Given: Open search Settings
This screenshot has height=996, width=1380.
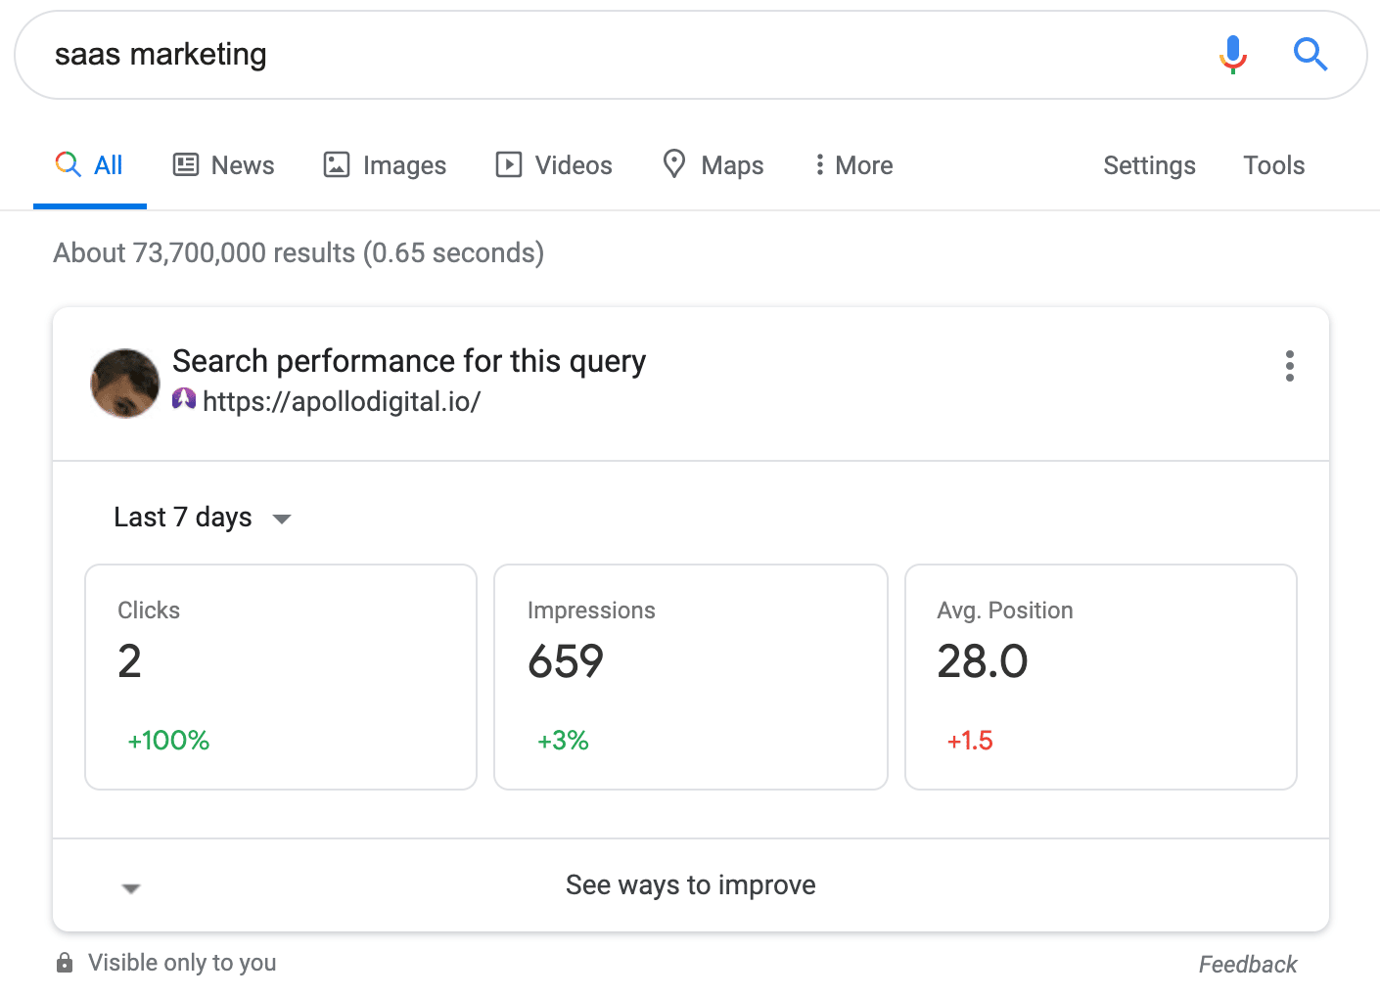Looking at the screenshot, I should tap(1149, 165).
